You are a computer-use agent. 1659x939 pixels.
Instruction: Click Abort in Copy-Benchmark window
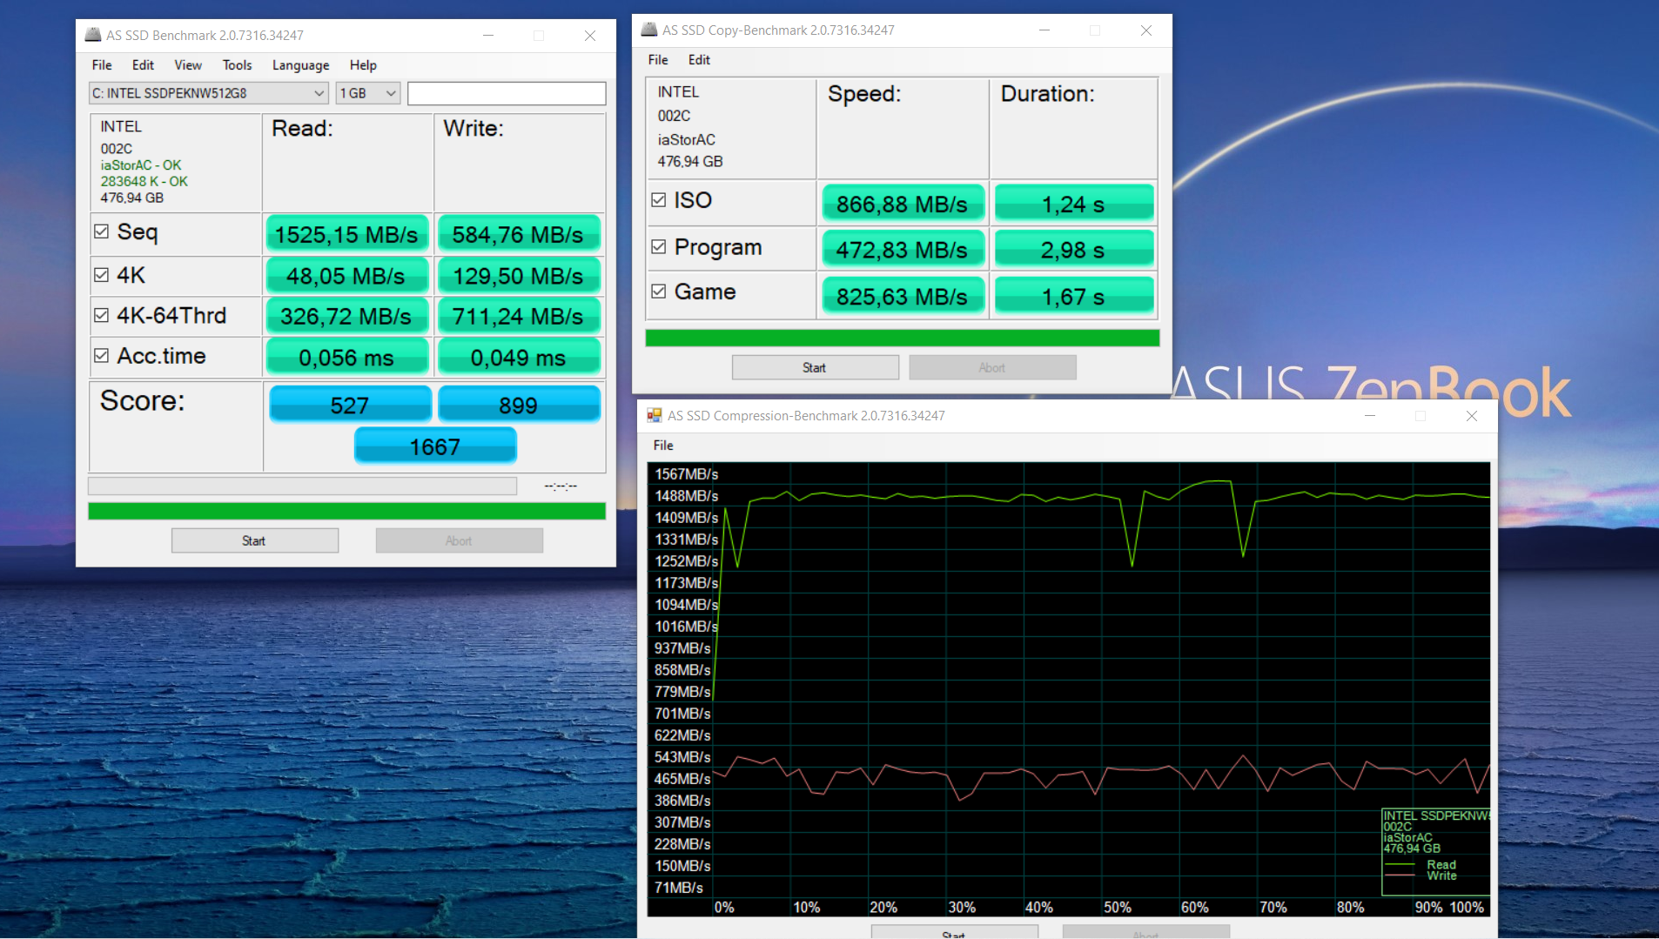pyautogui.click(x=992, y=367)
